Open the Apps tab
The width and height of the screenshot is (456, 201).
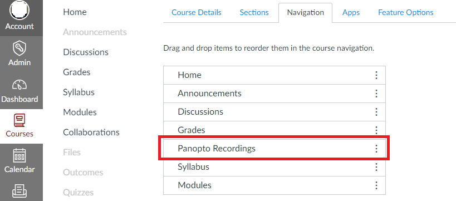click(351, 12)
